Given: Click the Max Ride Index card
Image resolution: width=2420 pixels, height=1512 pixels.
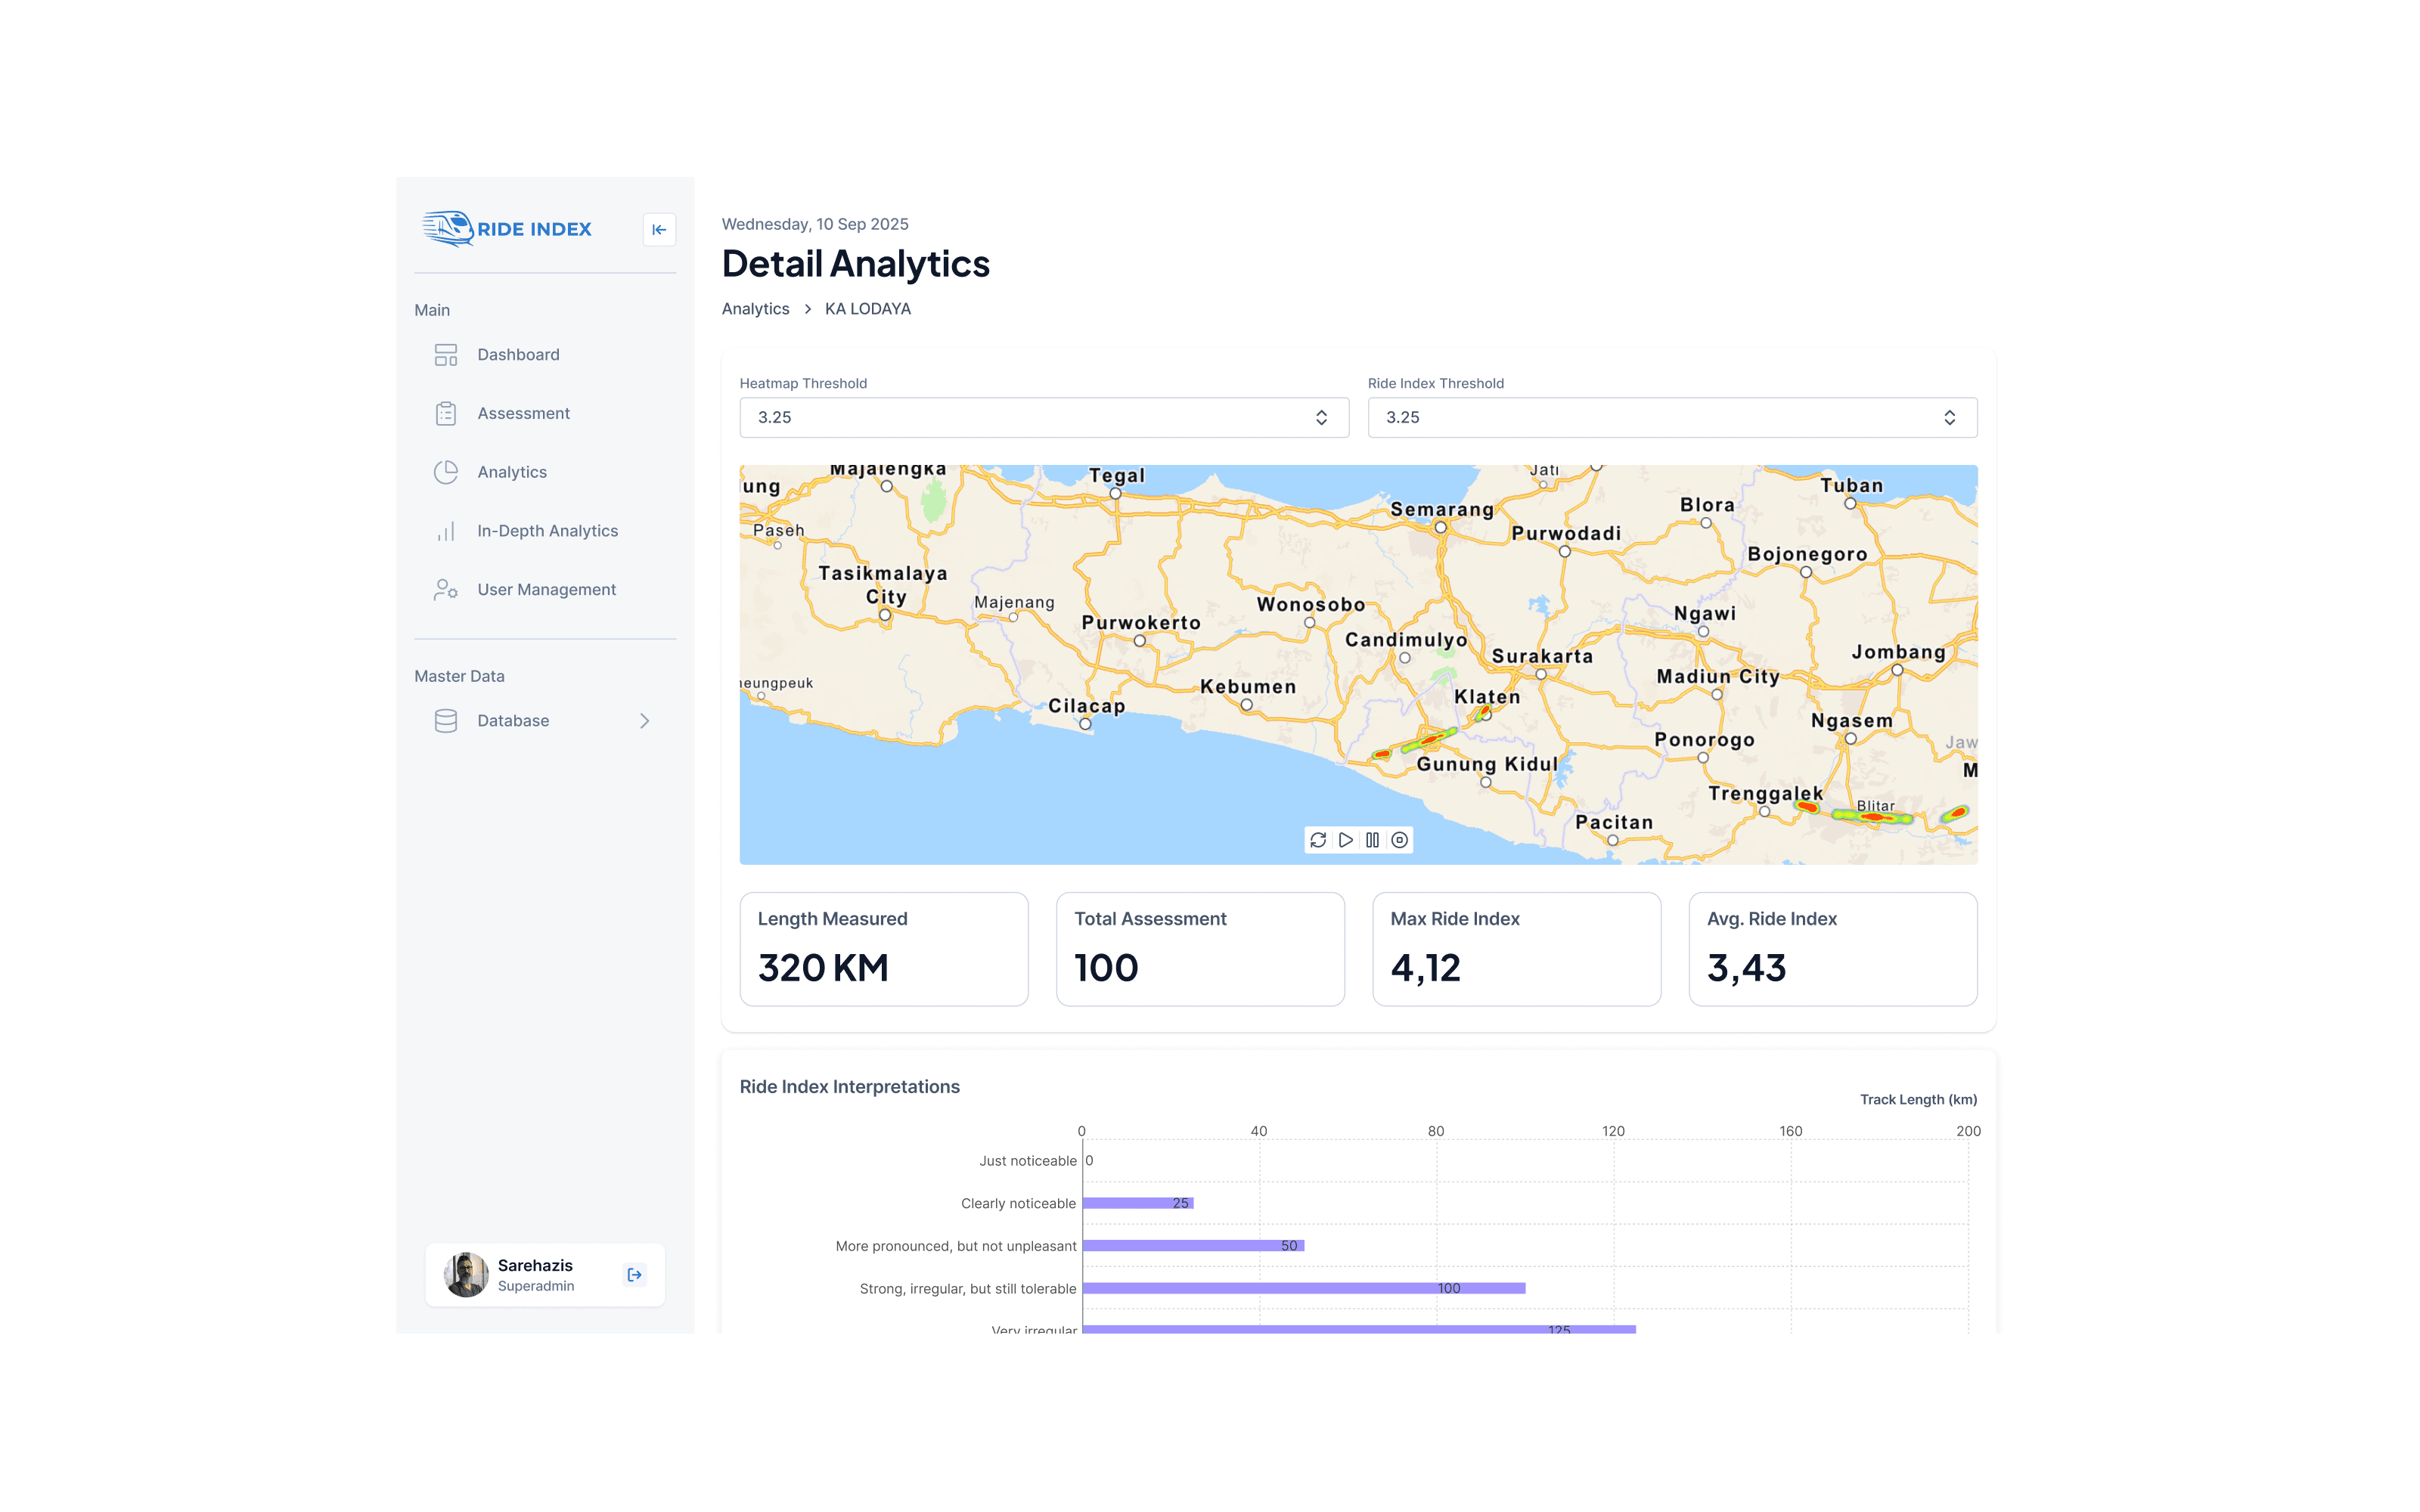Looking at the screenshot, I should tap(1517, 949).
